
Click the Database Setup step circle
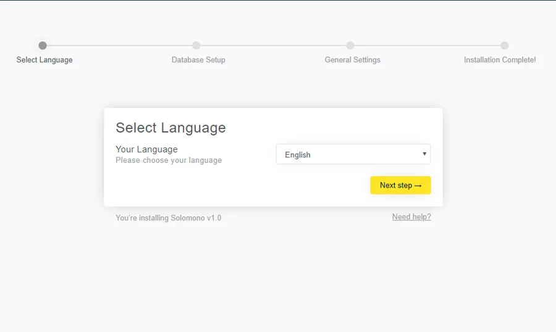pos(196,46)
